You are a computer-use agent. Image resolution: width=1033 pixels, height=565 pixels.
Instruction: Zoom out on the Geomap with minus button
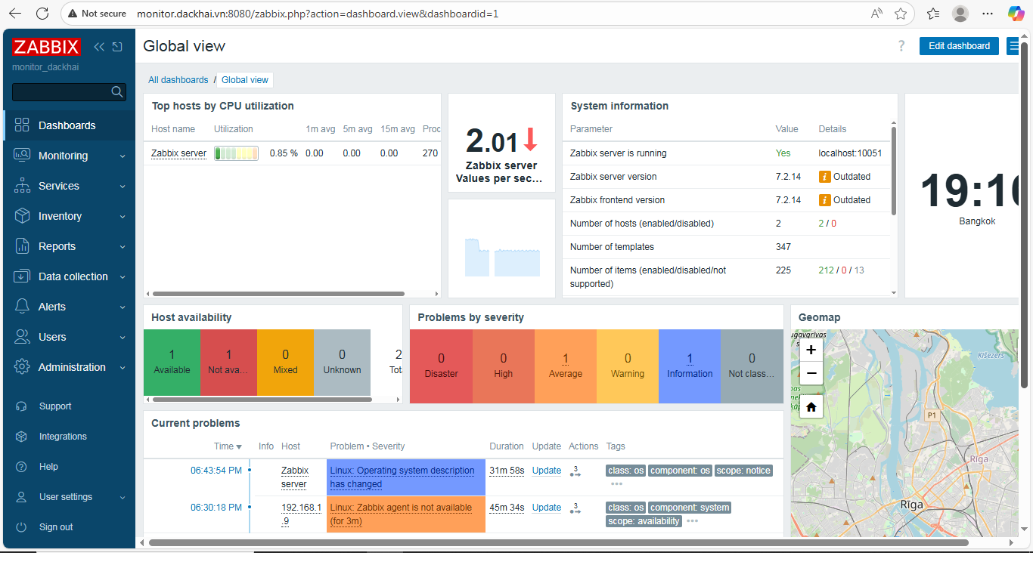(x=811, y=373)
